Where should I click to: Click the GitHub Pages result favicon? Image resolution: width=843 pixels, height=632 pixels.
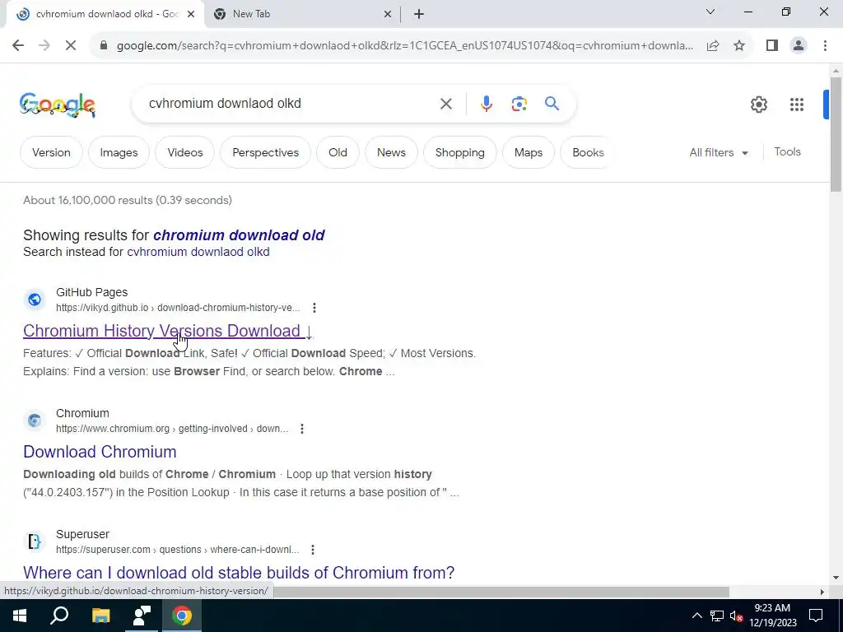35,300
